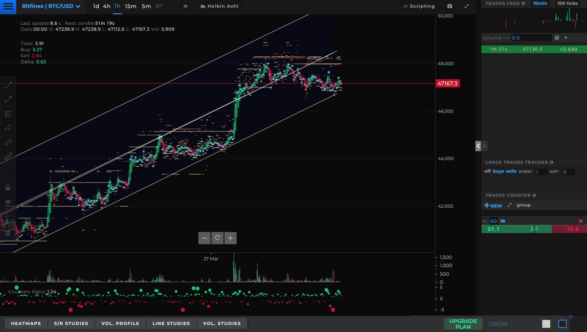Click the LOGIN link
Image resolution: width=587 pixels, height=332 pixels.
pos(498,324)
